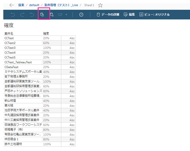
Task: Open the performance gauge icon
Action: point(81,15)
